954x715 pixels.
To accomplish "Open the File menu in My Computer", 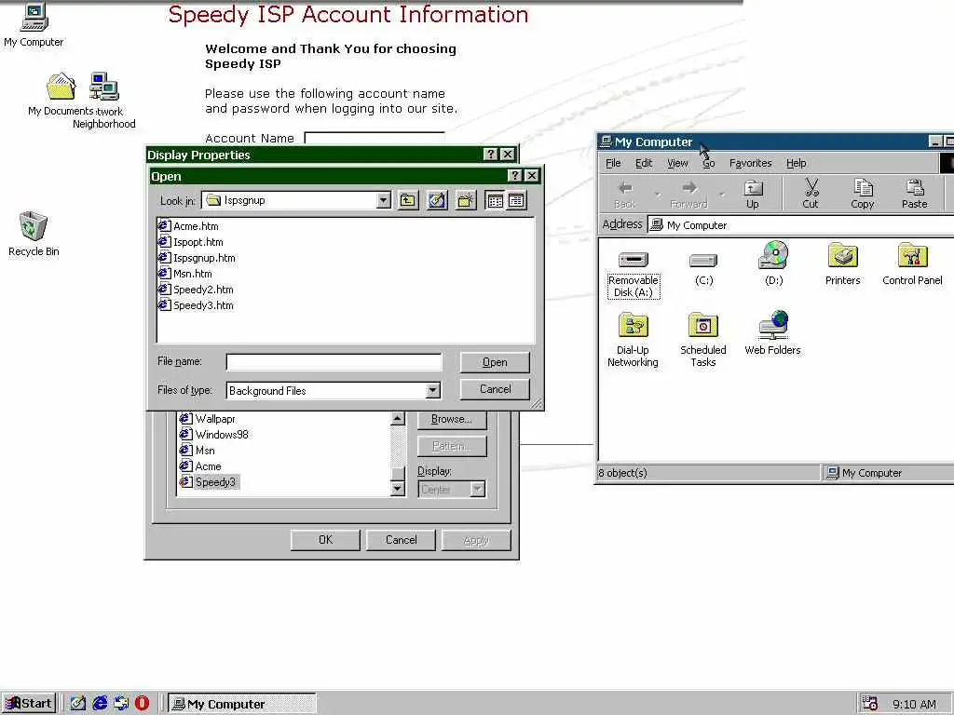I will pos(613,163).
